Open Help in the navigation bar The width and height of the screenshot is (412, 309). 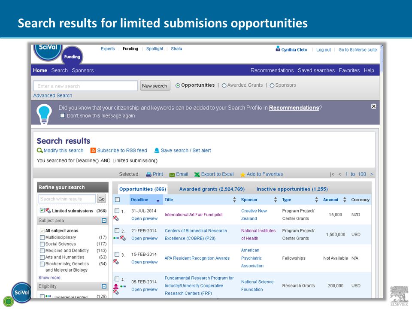[369, 70]
